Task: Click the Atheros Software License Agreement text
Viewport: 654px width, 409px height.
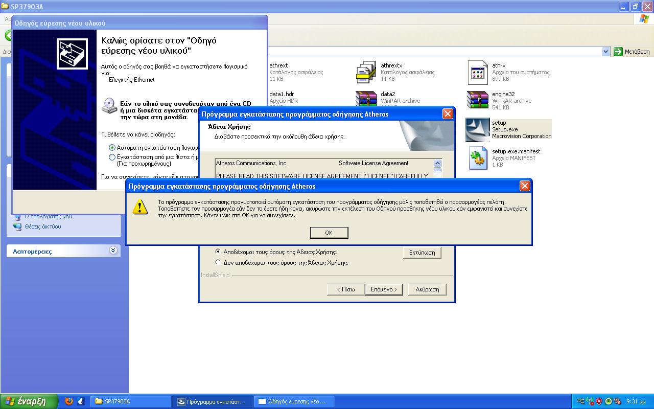Action: (373, 163)
